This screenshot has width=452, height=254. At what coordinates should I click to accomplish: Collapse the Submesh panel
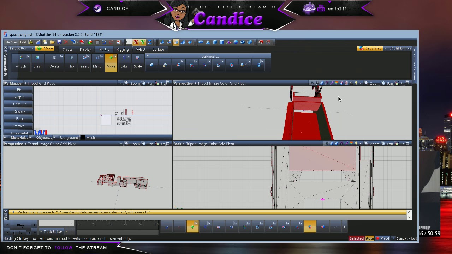pyautogui.click(x=148, y=56)
